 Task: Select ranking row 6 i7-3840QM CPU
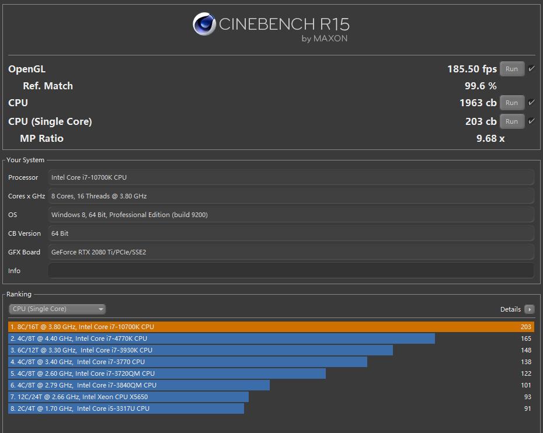tap(271, 385)
